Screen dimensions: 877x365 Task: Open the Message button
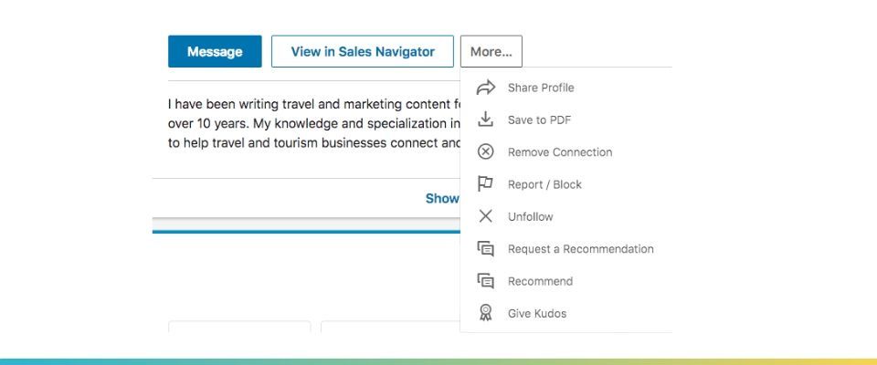click(x=215, y=51)
